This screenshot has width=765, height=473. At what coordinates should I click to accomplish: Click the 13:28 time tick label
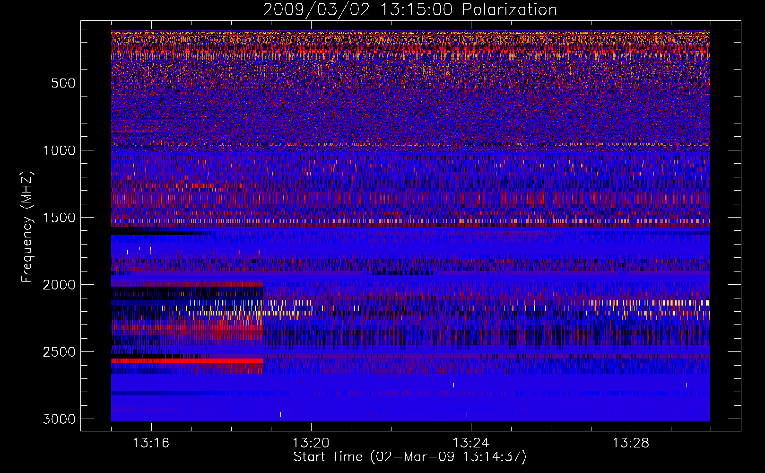(631, 443)
